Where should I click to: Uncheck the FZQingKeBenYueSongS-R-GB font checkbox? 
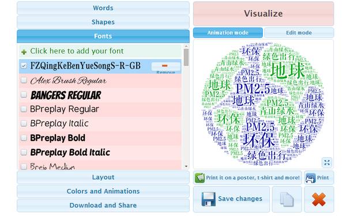click(24, 66)
